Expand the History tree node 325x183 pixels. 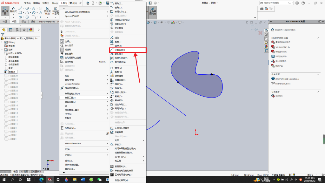coord(2,42)
